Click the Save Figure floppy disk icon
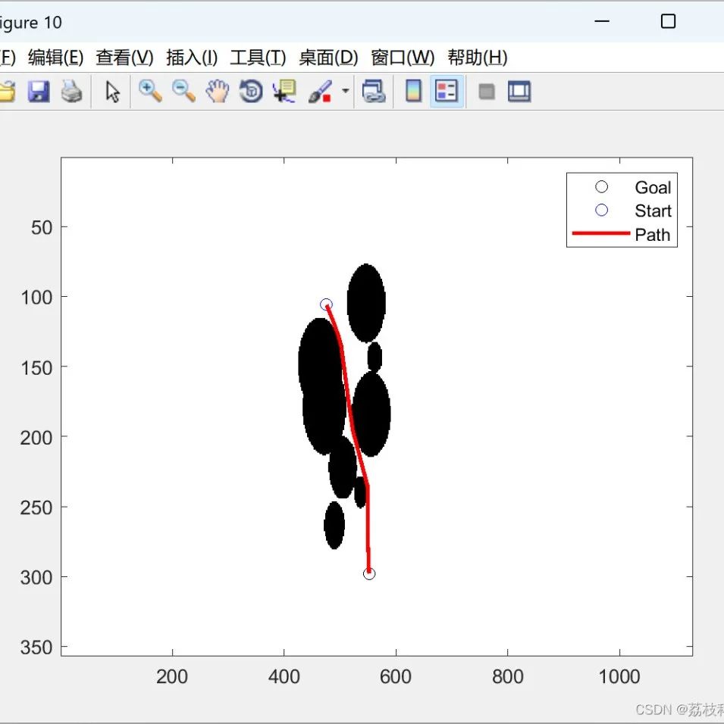The width and height of the screenshot is (724, 724). 39,92
